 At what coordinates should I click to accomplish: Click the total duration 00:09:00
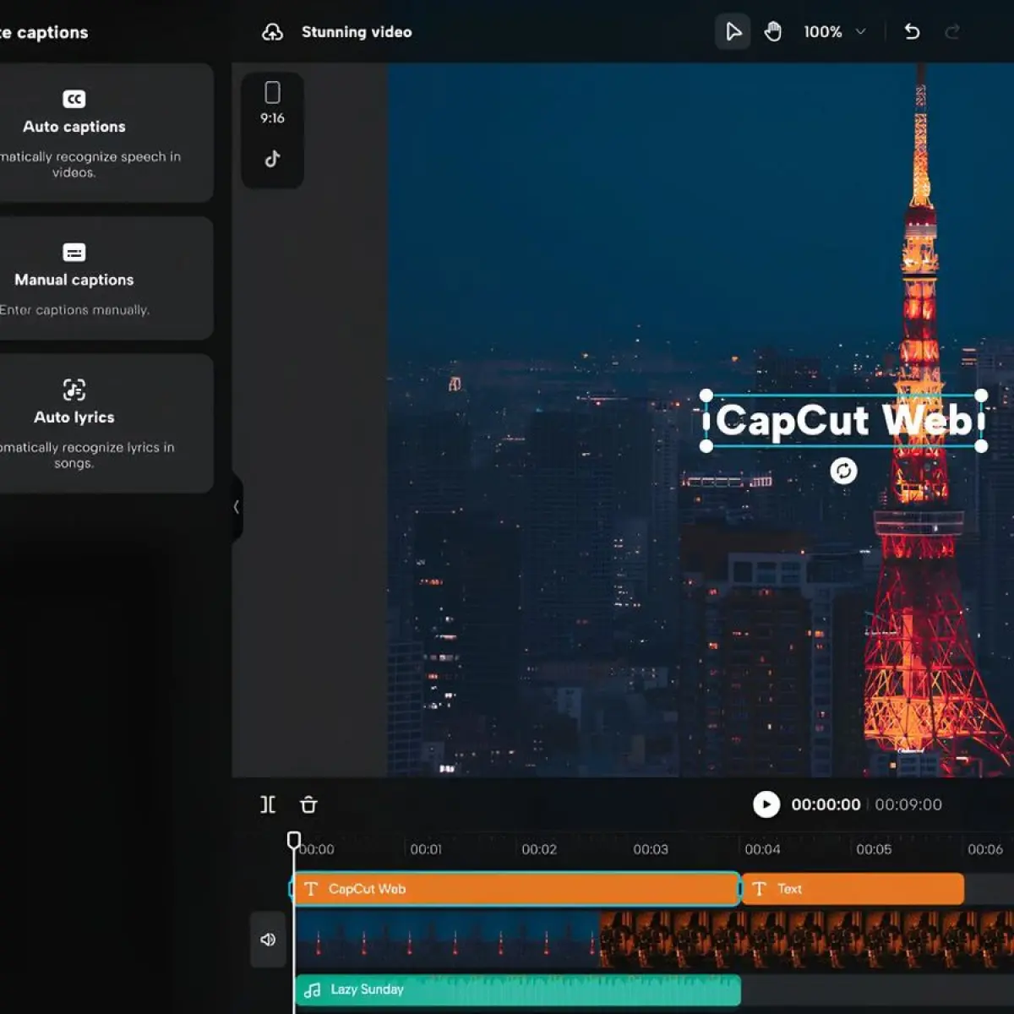coord(908,804)
